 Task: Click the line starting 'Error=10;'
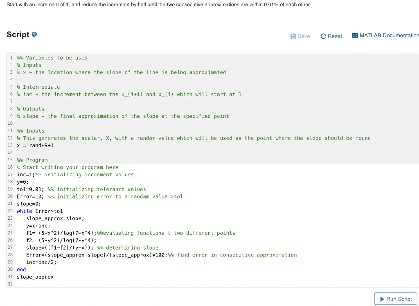point(100,196)
